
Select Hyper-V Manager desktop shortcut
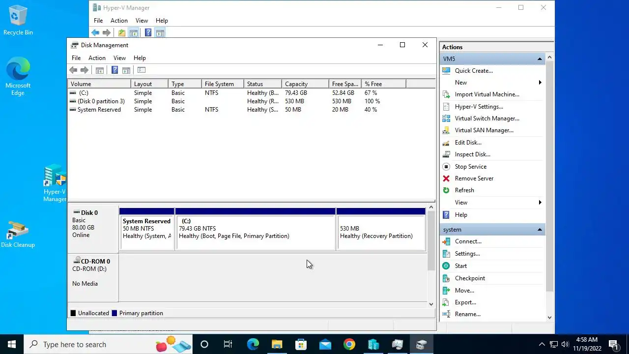click(x=55, y=183)
